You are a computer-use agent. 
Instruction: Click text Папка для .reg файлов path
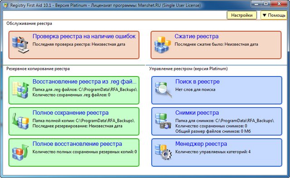click(x=85, y=90)
